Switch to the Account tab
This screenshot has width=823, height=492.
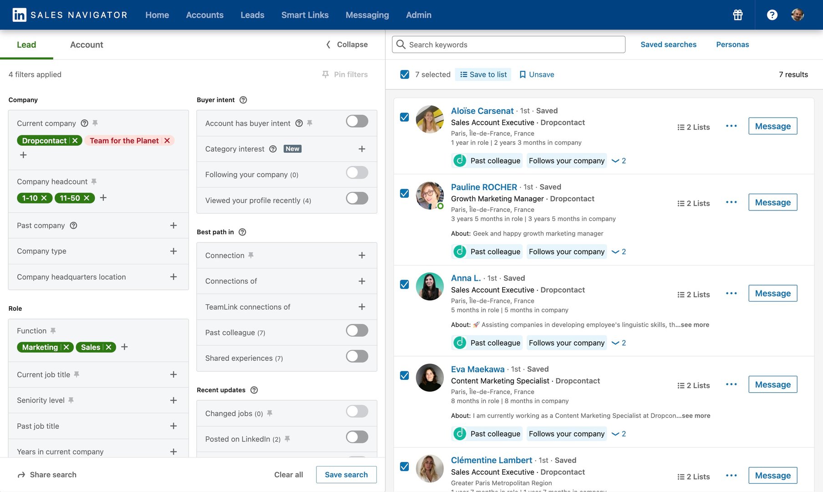(86, 45)
